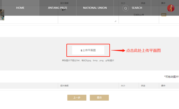Click the textarea resize handle corner
This screenshot has height=109, width=179.
tap(115, 21)
